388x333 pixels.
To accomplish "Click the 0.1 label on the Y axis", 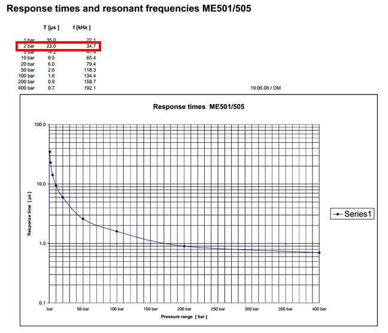I will (x=41, y=303).
